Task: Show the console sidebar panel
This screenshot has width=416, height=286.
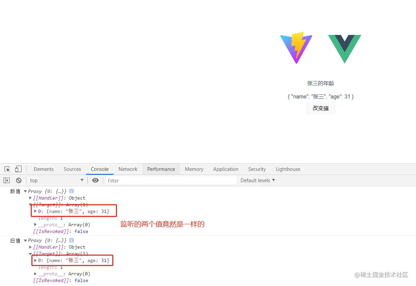Action: click(x=7, y=181)
